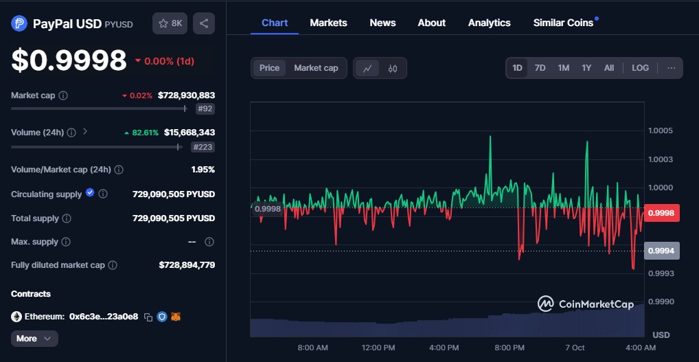Click the chart's left 0.9998 open label
The image size is (699, 362).
pyautogui.click(x=268, y=209)
